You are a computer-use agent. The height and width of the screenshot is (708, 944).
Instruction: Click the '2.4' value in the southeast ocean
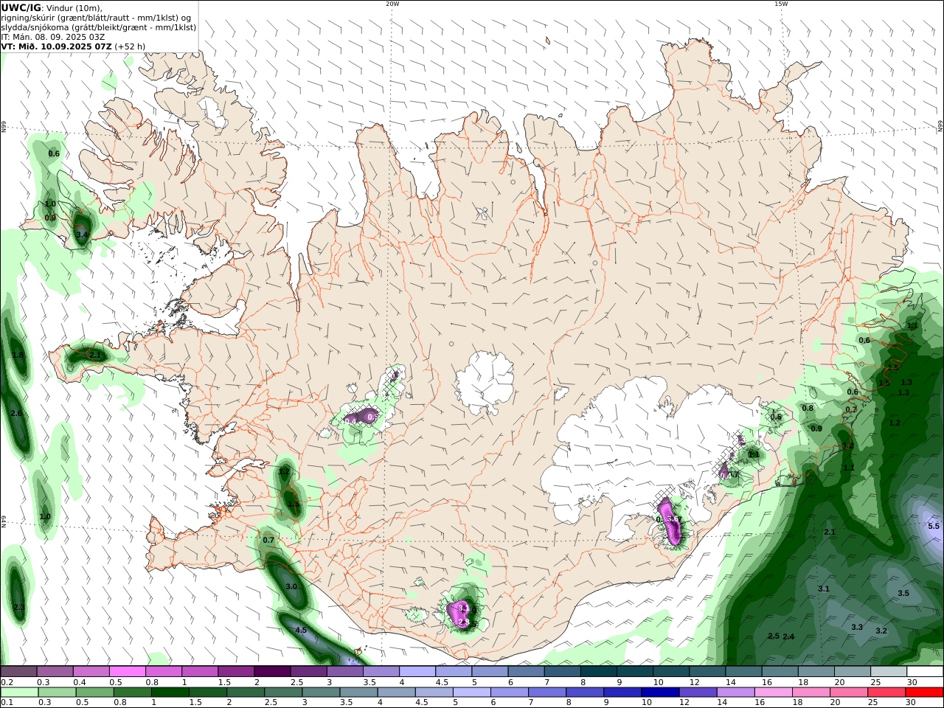click(788, 636)
